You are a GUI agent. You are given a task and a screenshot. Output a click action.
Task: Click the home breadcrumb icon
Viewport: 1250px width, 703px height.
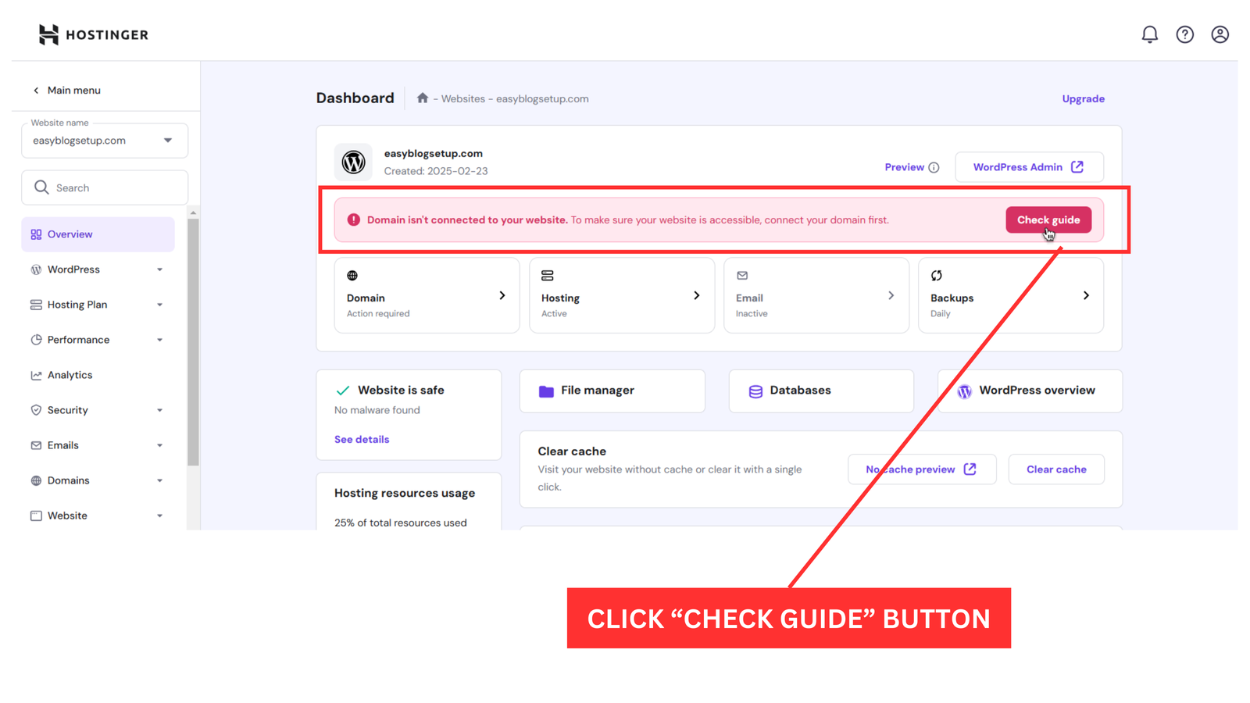pyautogui.click(x=423, y=98)
